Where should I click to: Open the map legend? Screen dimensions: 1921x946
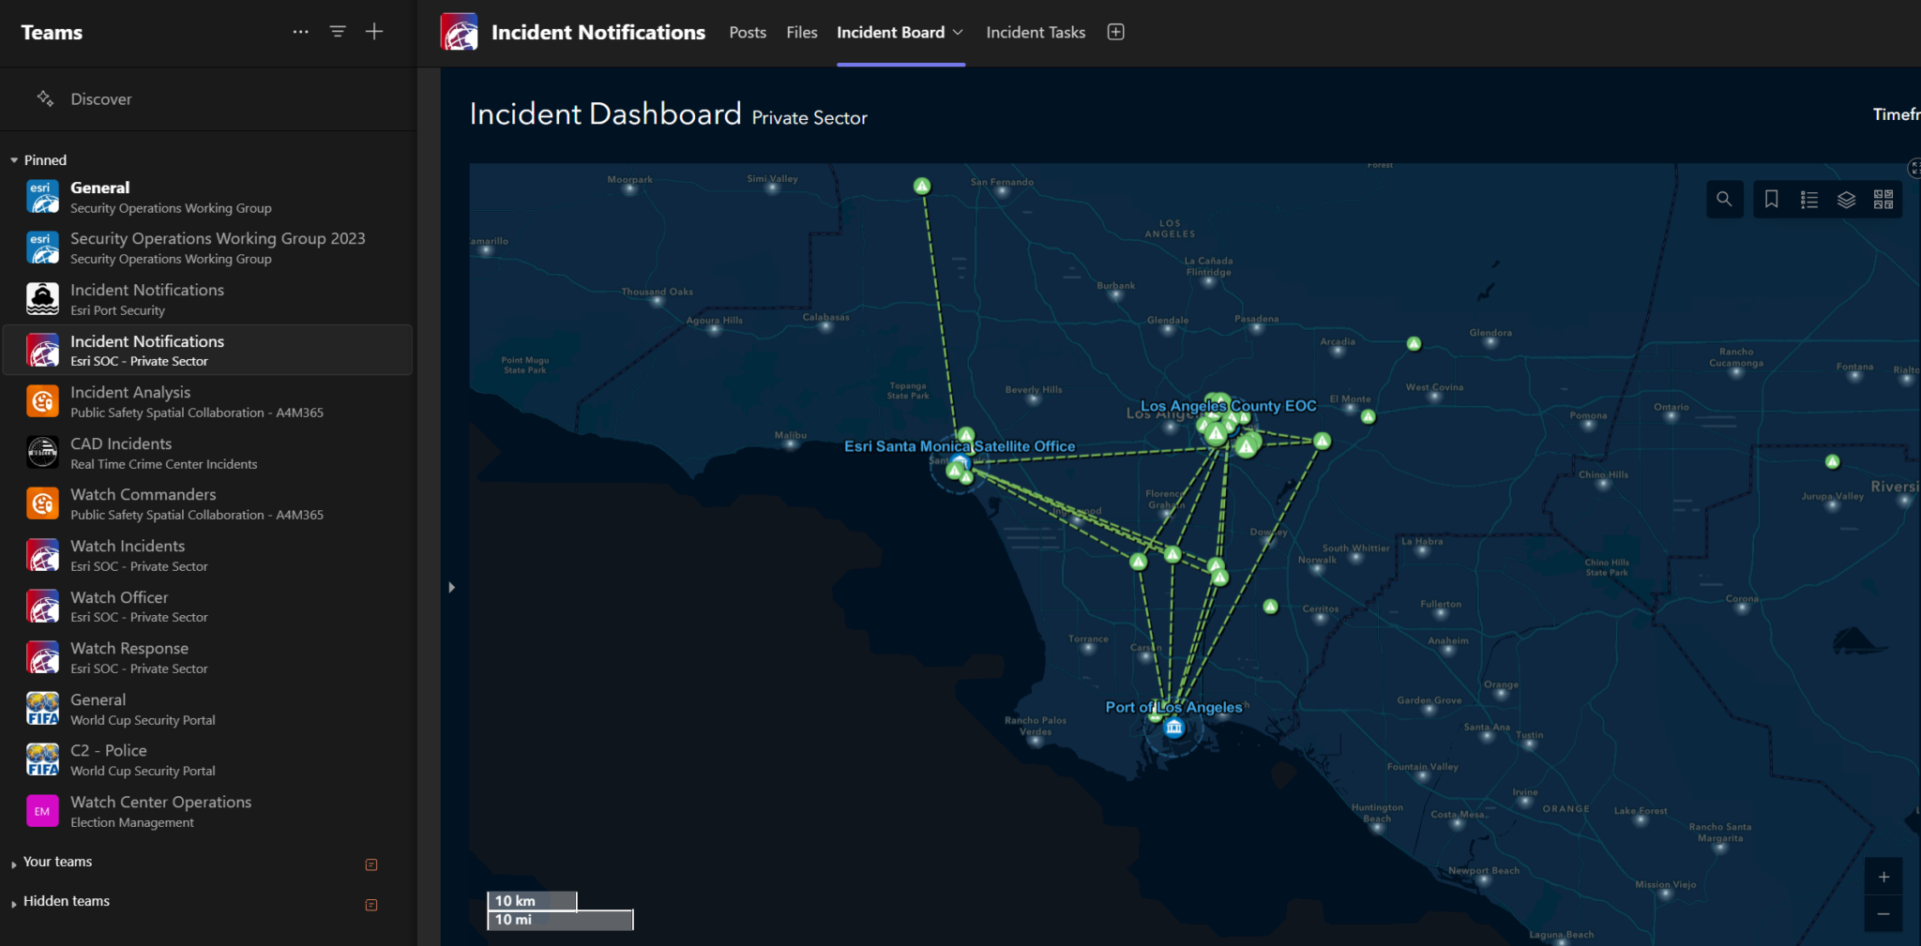point(1809,199)
